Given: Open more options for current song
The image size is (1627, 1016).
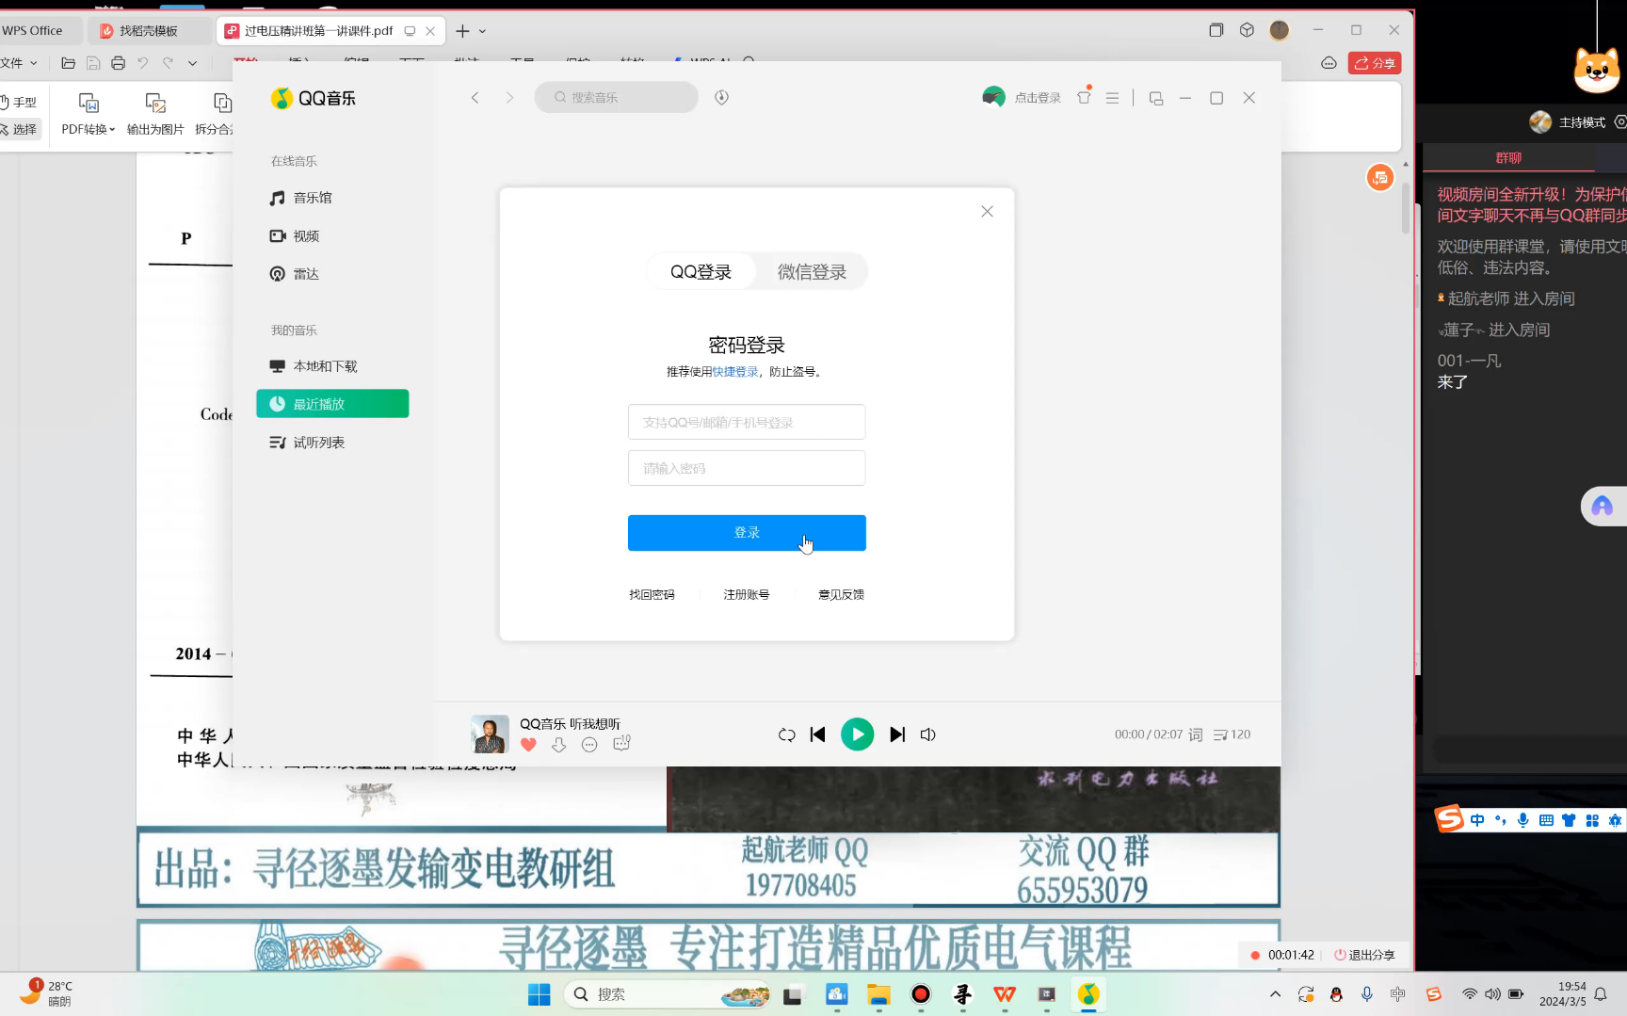Looking at the screenshot, I should click(589, 745).
